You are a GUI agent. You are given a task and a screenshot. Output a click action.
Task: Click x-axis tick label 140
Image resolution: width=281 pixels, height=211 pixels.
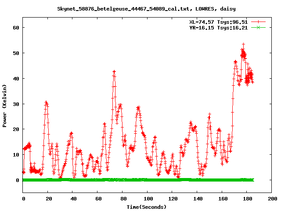tap(198, 199)
